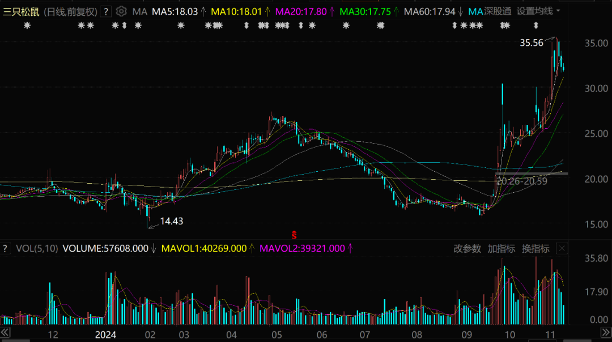
Task: Click the 35.80 volume axis label
Action: (596, 258)
